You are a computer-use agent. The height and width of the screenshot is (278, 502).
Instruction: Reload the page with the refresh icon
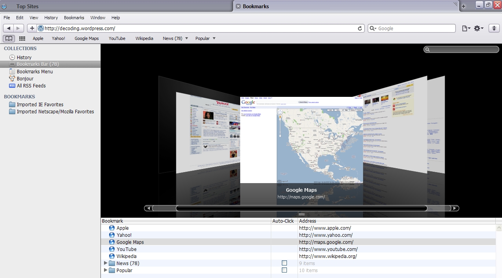(360, 28)
